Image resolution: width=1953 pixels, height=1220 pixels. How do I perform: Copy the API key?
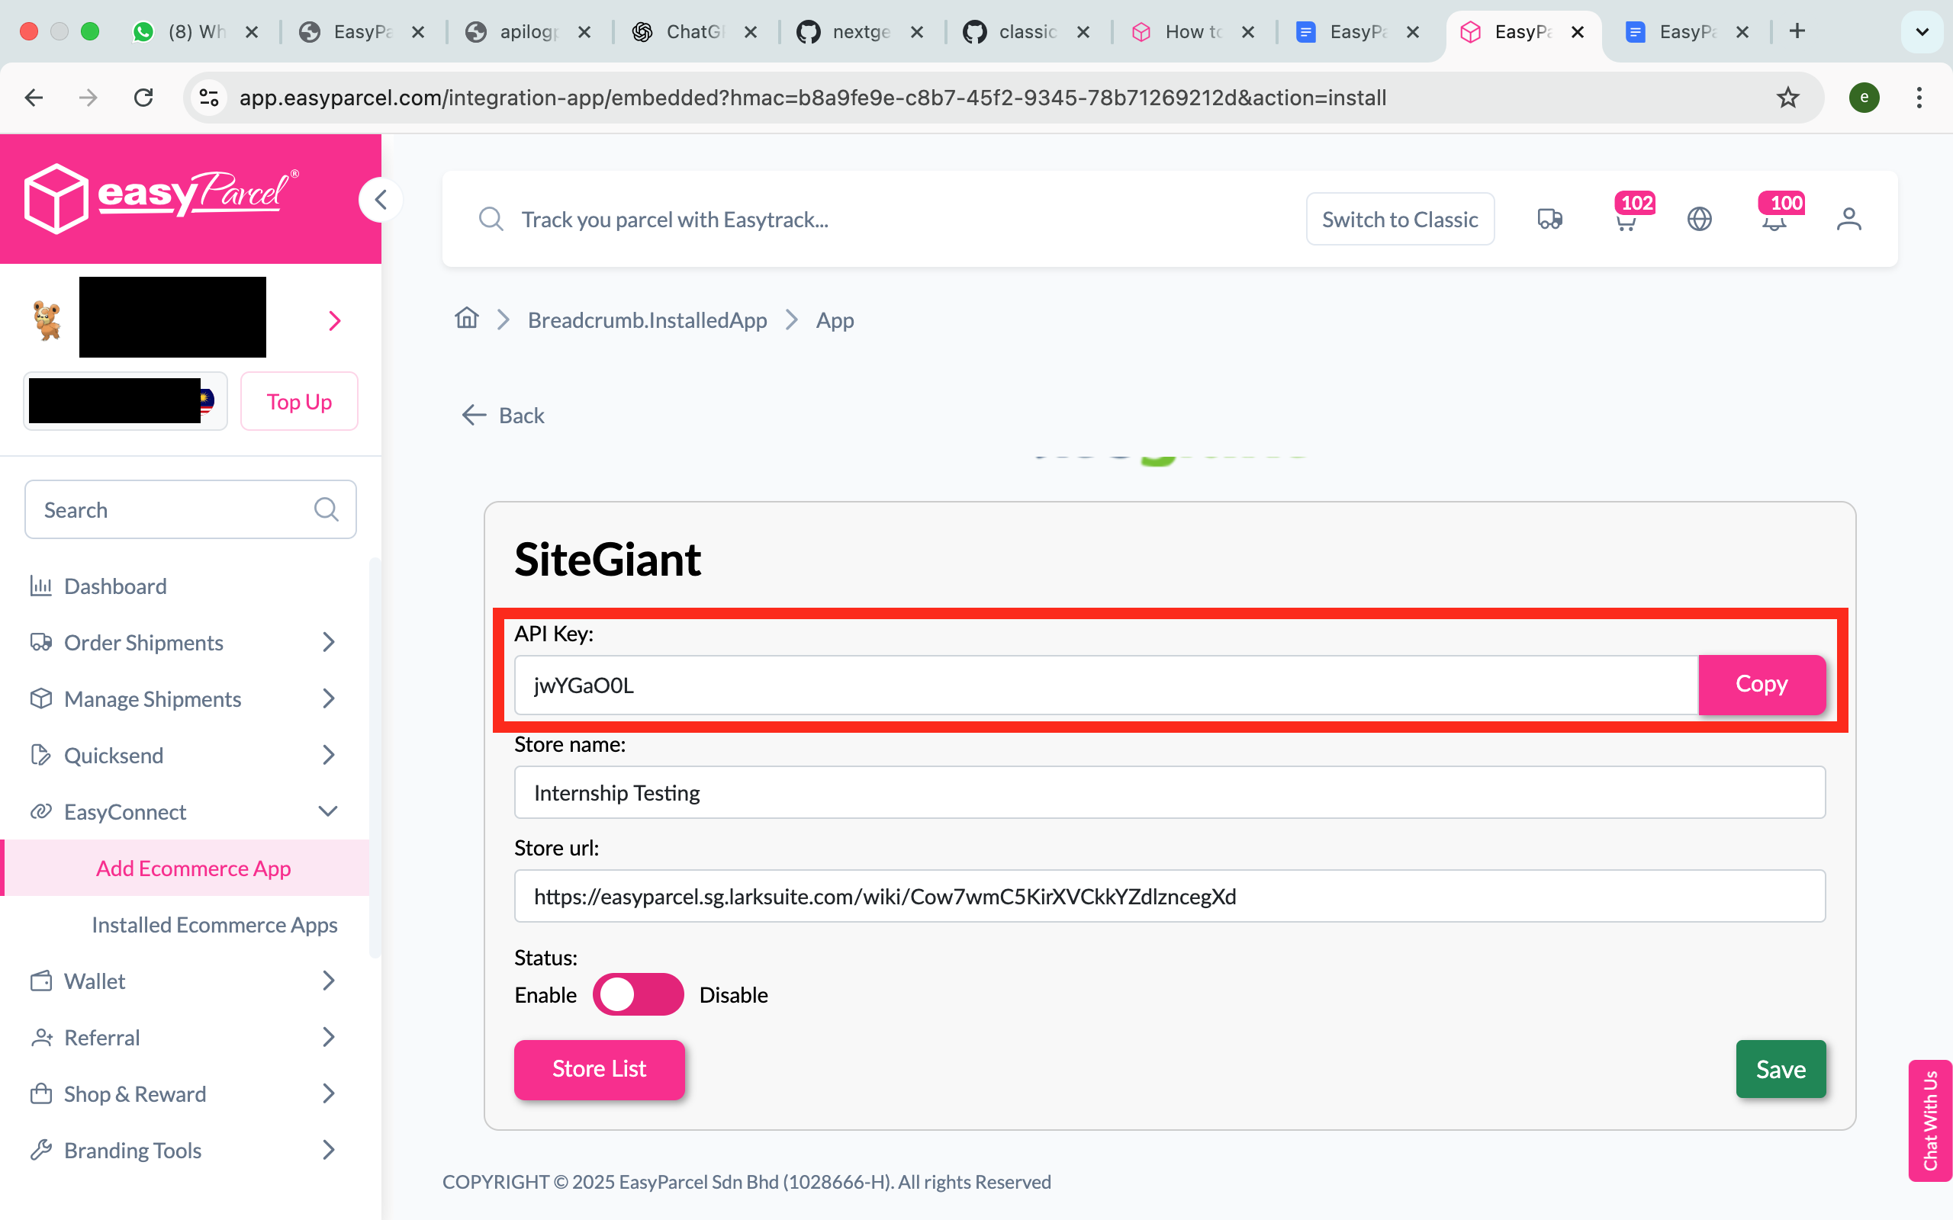click(1762, 684)
